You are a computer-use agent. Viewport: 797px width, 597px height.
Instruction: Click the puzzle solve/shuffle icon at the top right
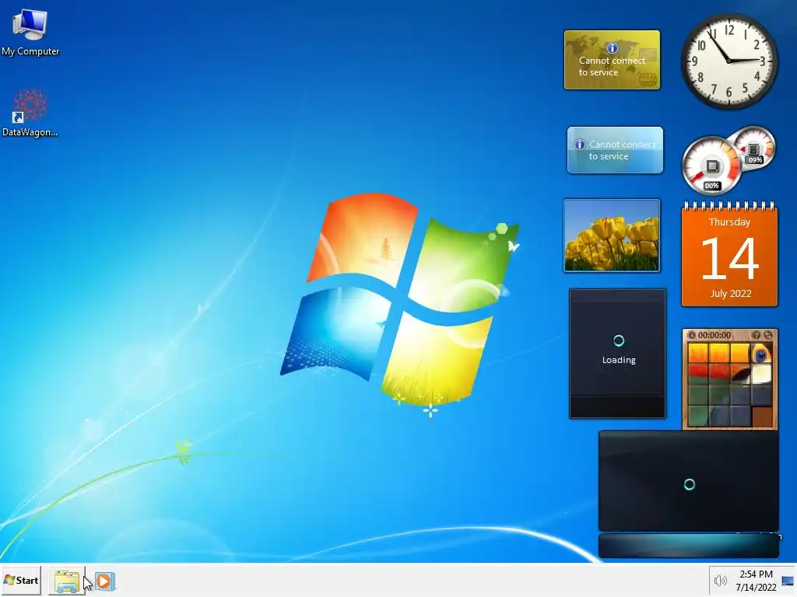click(x=768, y=335)
